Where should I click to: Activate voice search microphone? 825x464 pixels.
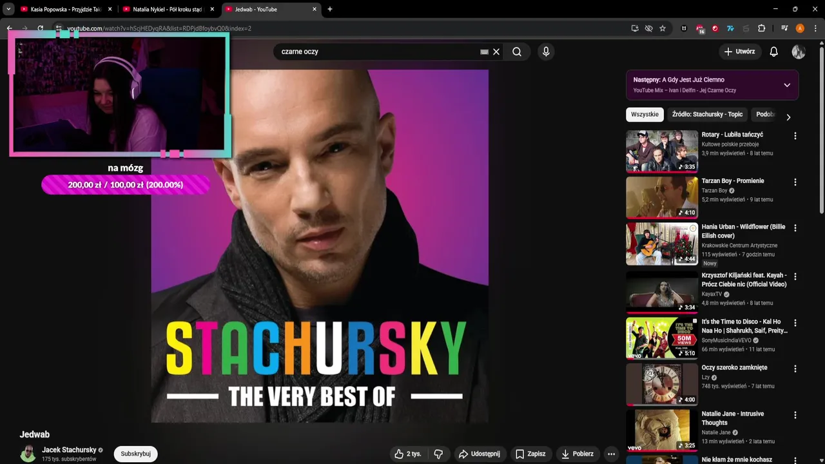coord(546,52)
